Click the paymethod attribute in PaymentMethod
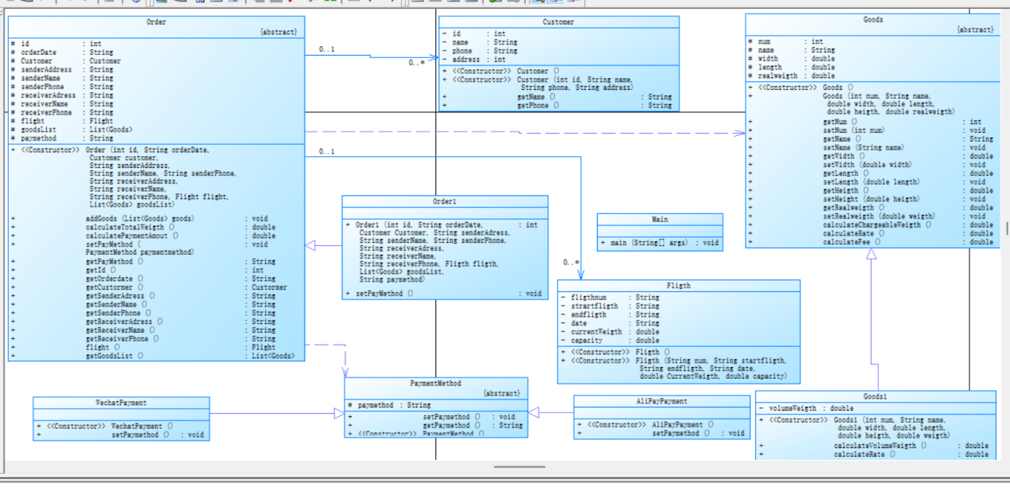The image size is (1010, 503). click(x=389, y=405)
